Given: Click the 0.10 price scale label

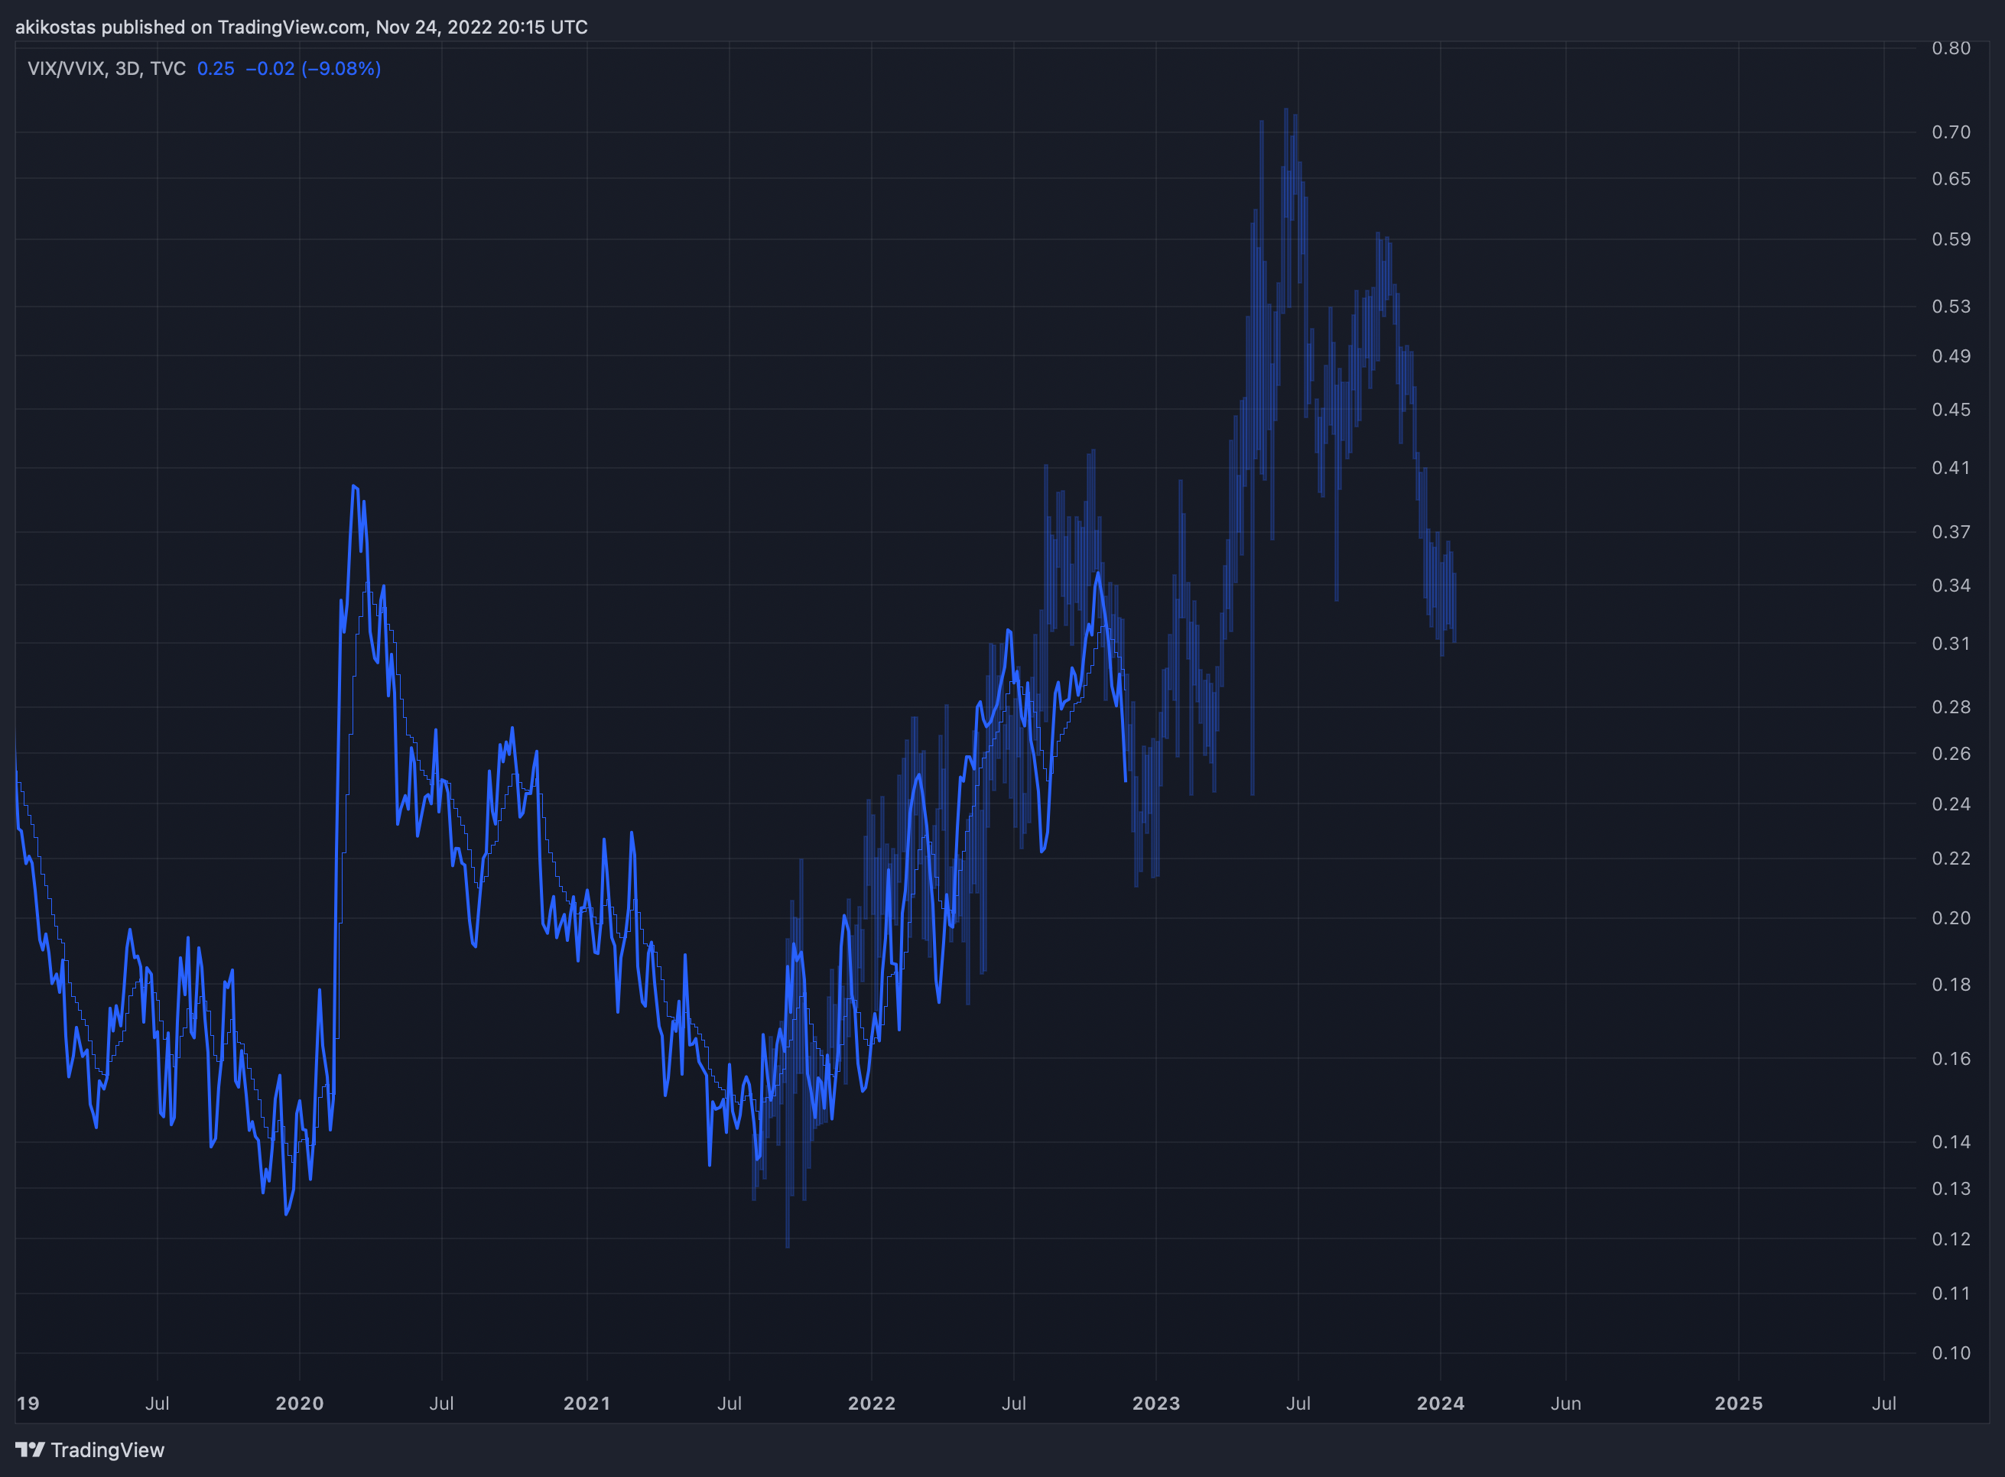Looking at the screenshot, I should coord(1951,1354).
